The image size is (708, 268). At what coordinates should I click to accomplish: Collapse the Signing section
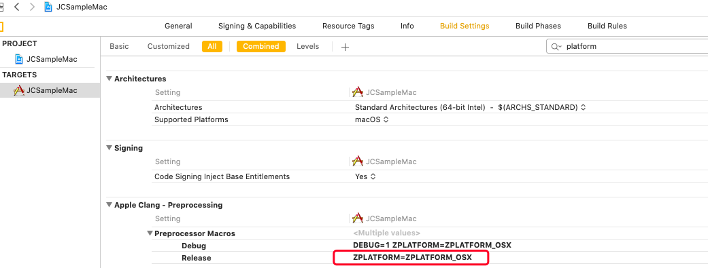tap(109, 148)
